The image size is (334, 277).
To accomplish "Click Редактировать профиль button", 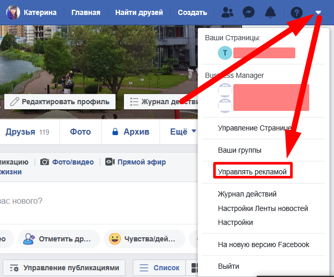I will tap(60, 102).
